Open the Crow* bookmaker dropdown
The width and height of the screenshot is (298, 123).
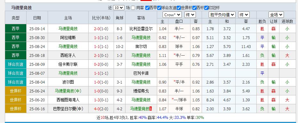tap(172, 15)
